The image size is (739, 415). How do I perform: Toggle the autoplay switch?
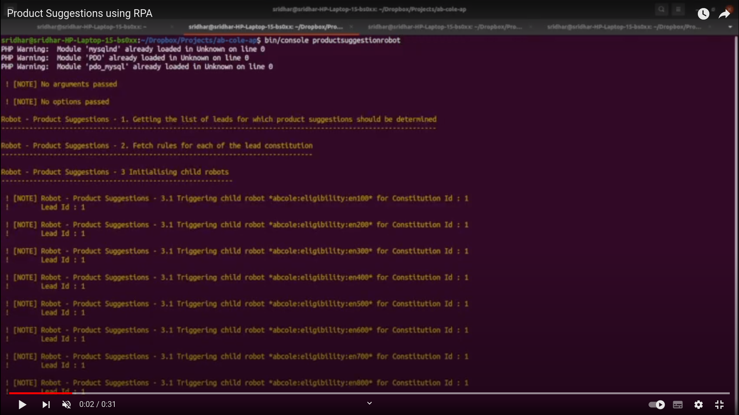(657, 405)
